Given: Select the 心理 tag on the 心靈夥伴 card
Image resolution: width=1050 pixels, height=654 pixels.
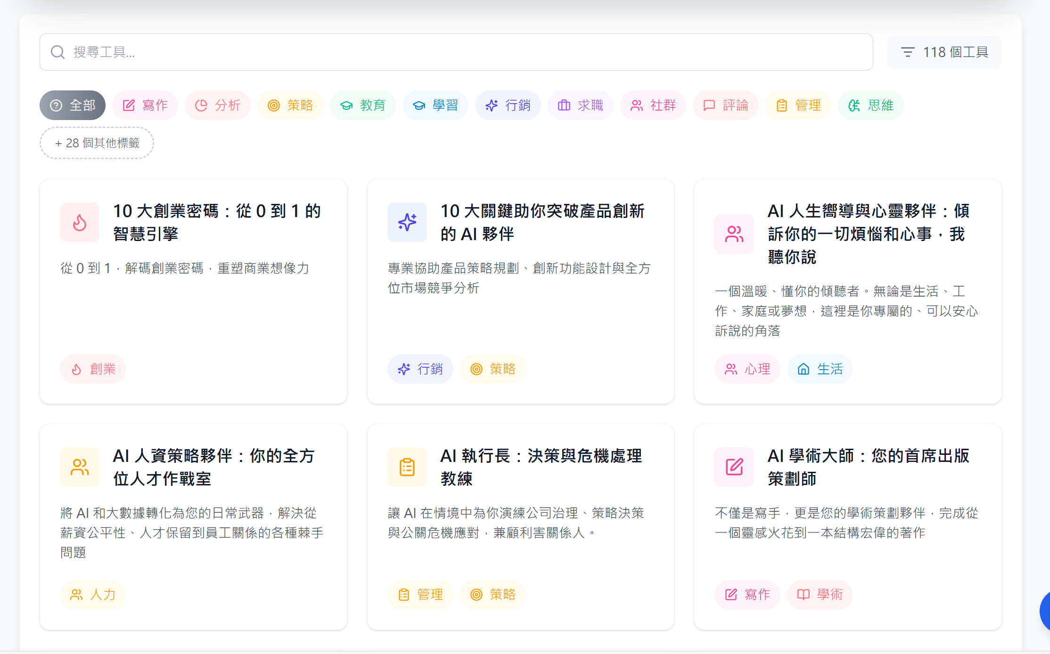Looking at the screenshot, I should point(747,369).
